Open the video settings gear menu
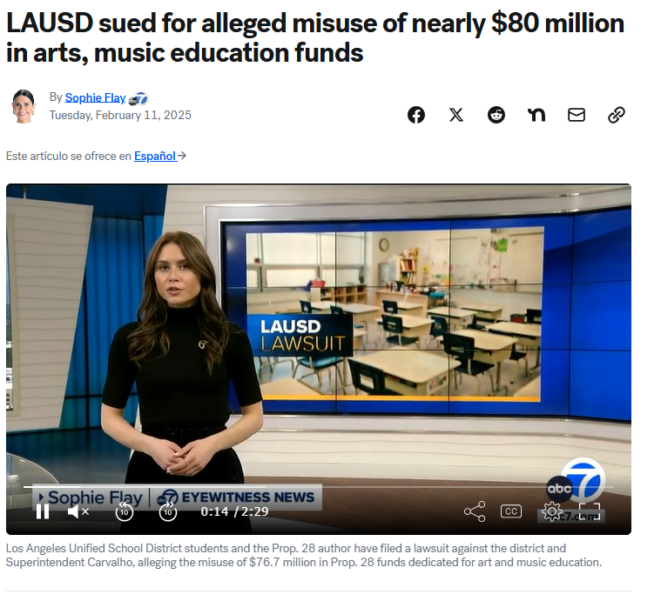Screen dimensions: 661x601 tap(552, 511)
